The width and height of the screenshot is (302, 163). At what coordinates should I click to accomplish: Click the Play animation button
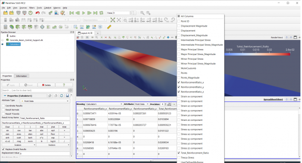(84, 13)
